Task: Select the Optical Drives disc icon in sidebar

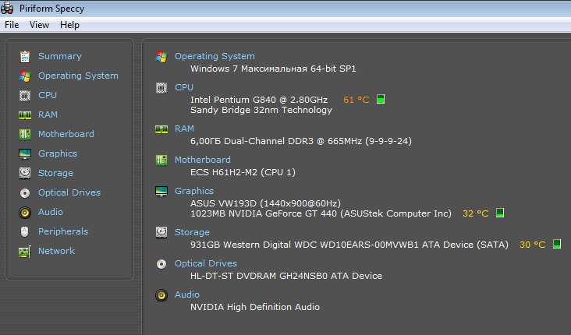Action: [25, 192]
